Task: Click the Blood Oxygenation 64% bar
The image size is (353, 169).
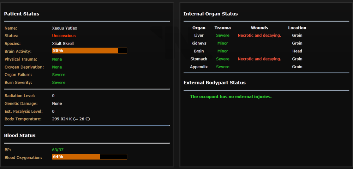Action: coord(89,157)
